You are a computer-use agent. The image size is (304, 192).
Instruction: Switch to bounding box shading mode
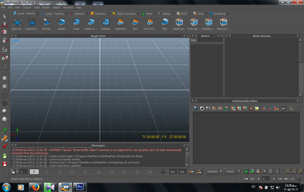[5, 95]
